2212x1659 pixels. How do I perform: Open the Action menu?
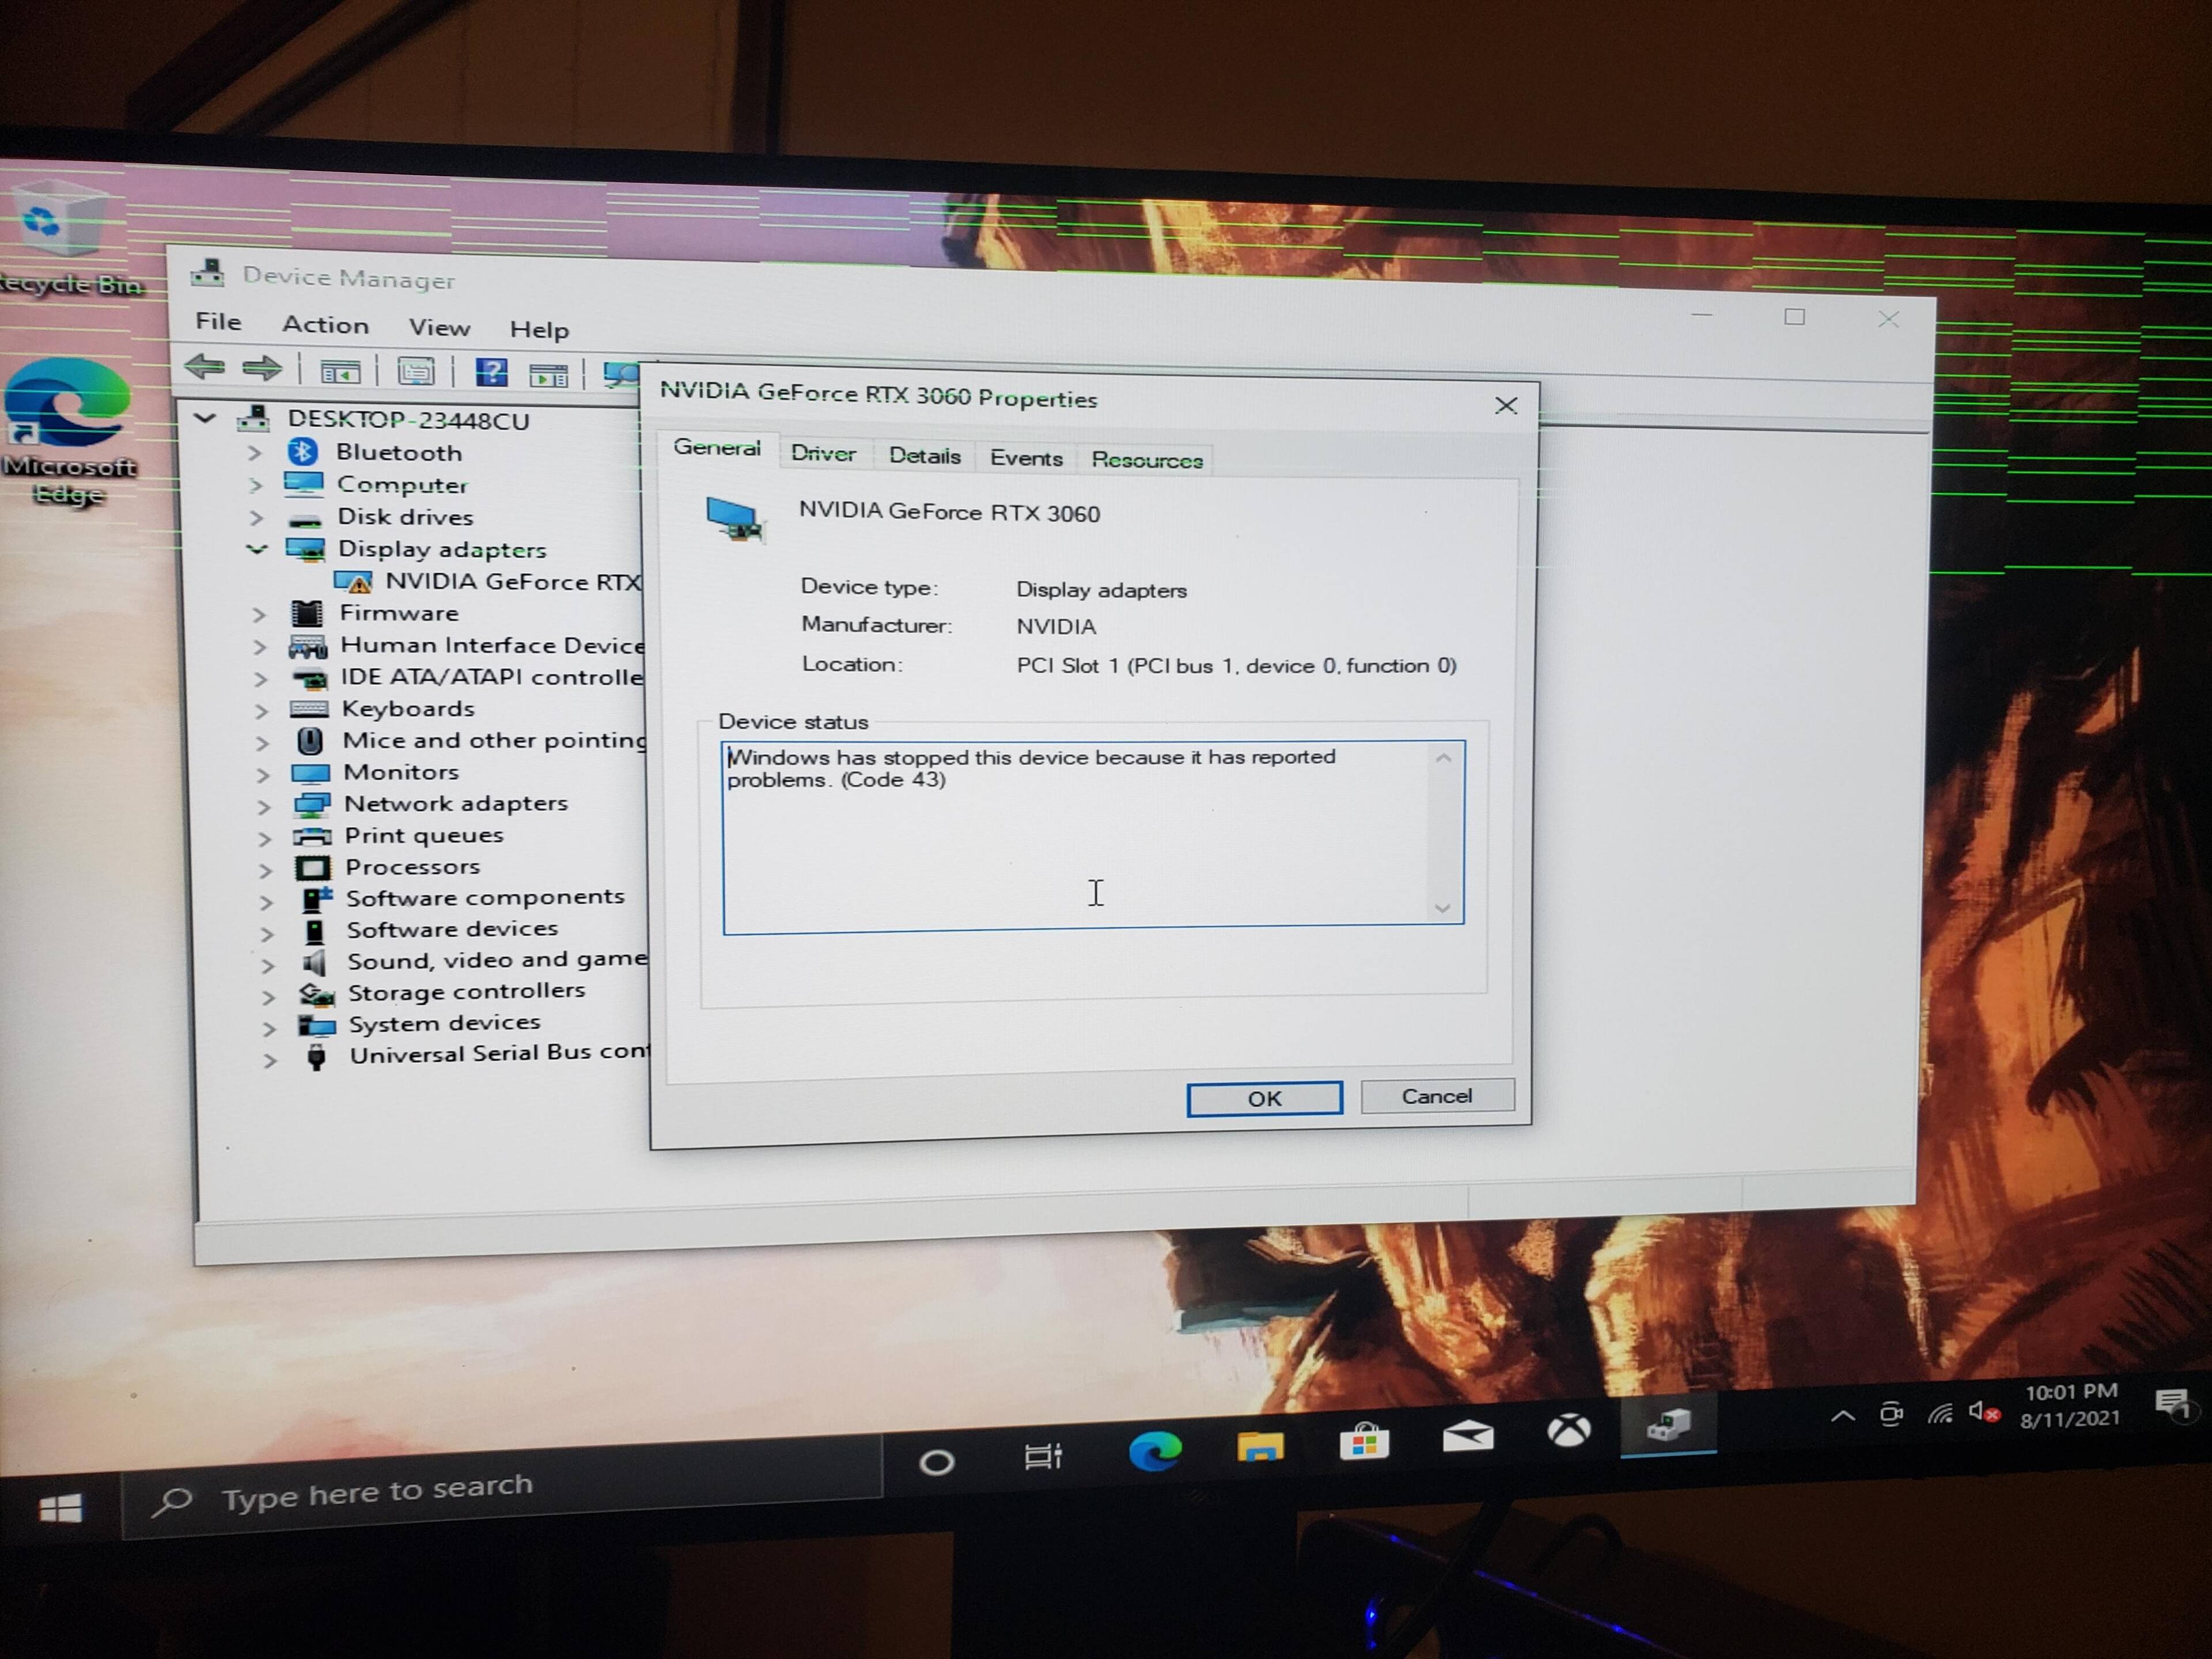coord(325,325)
